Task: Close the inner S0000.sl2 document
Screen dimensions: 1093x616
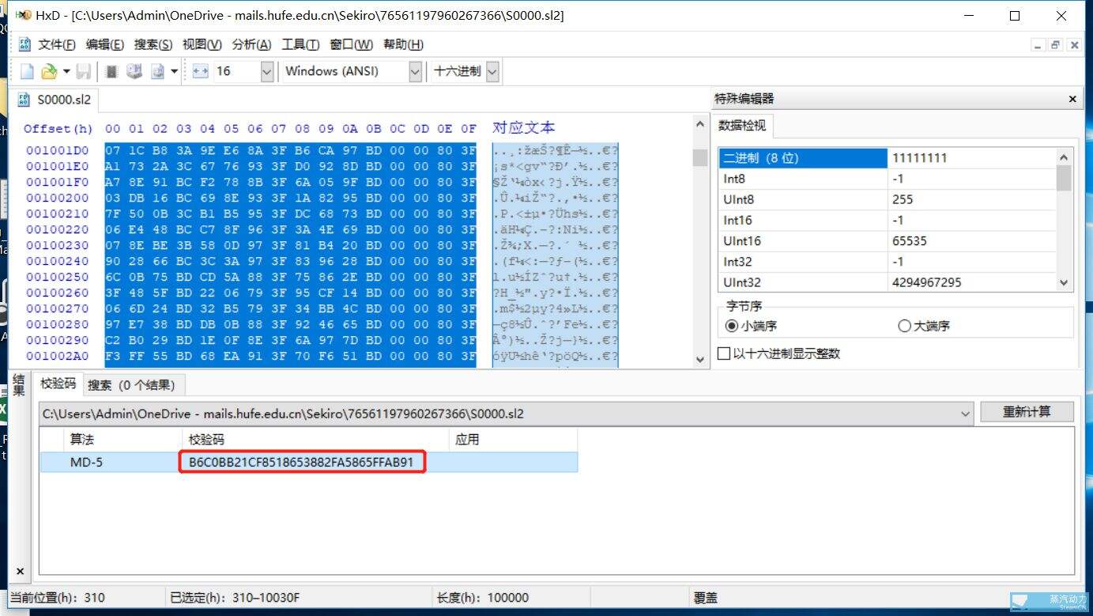Action: click(x=1073, y=45)
